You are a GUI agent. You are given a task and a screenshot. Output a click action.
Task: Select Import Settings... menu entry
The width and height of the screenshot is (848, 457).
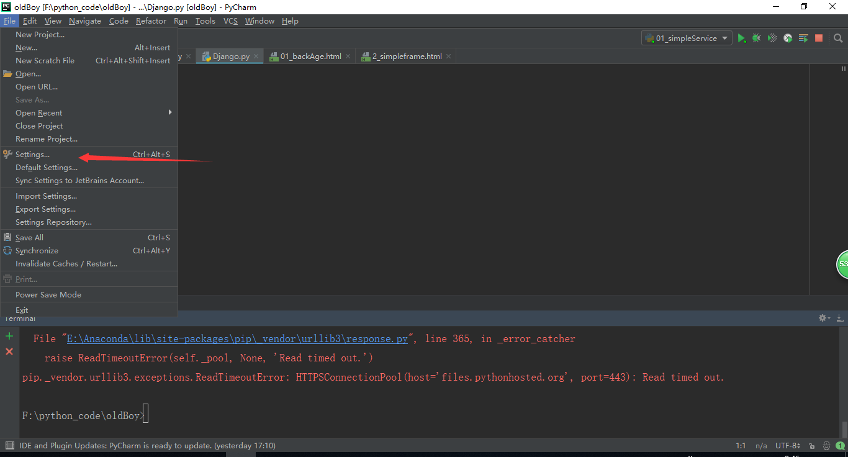89,196
